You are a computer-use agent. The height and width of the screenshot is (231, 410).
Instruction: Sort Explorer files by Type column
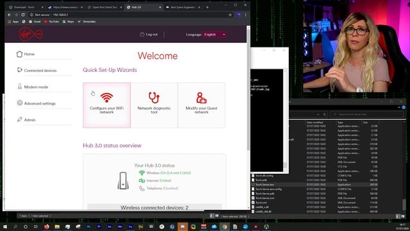click(348, 123)
